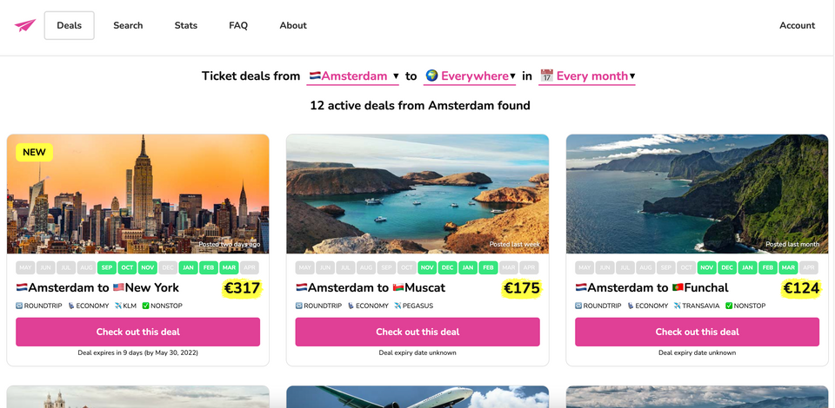Open the Account link
The width and height of the screenshot is (835, 408).
(798, 25)
